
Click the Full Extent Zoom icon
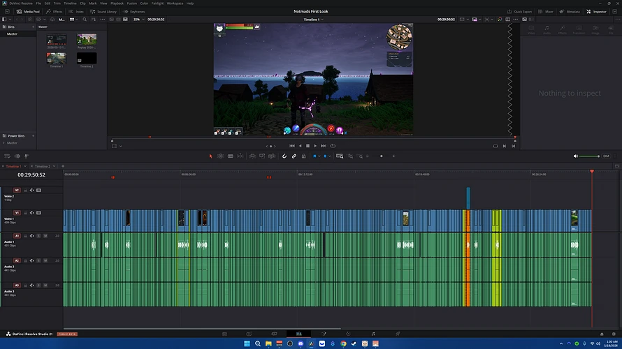pos(340,156)
